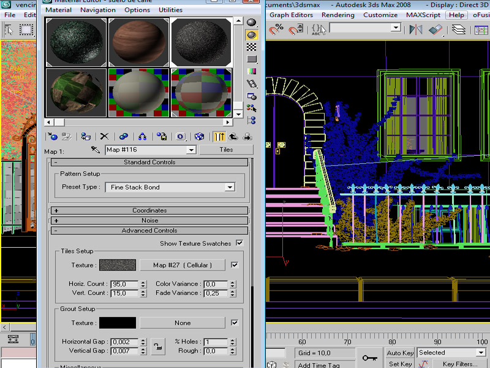The height and width of the screenshot is (368, 490).
Task: Click Tiles texture color swatch
Action: pyautogui.click(x=118, y=265)
